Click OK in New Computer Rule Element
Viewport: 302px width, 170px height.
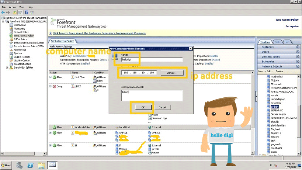point(143,107)
